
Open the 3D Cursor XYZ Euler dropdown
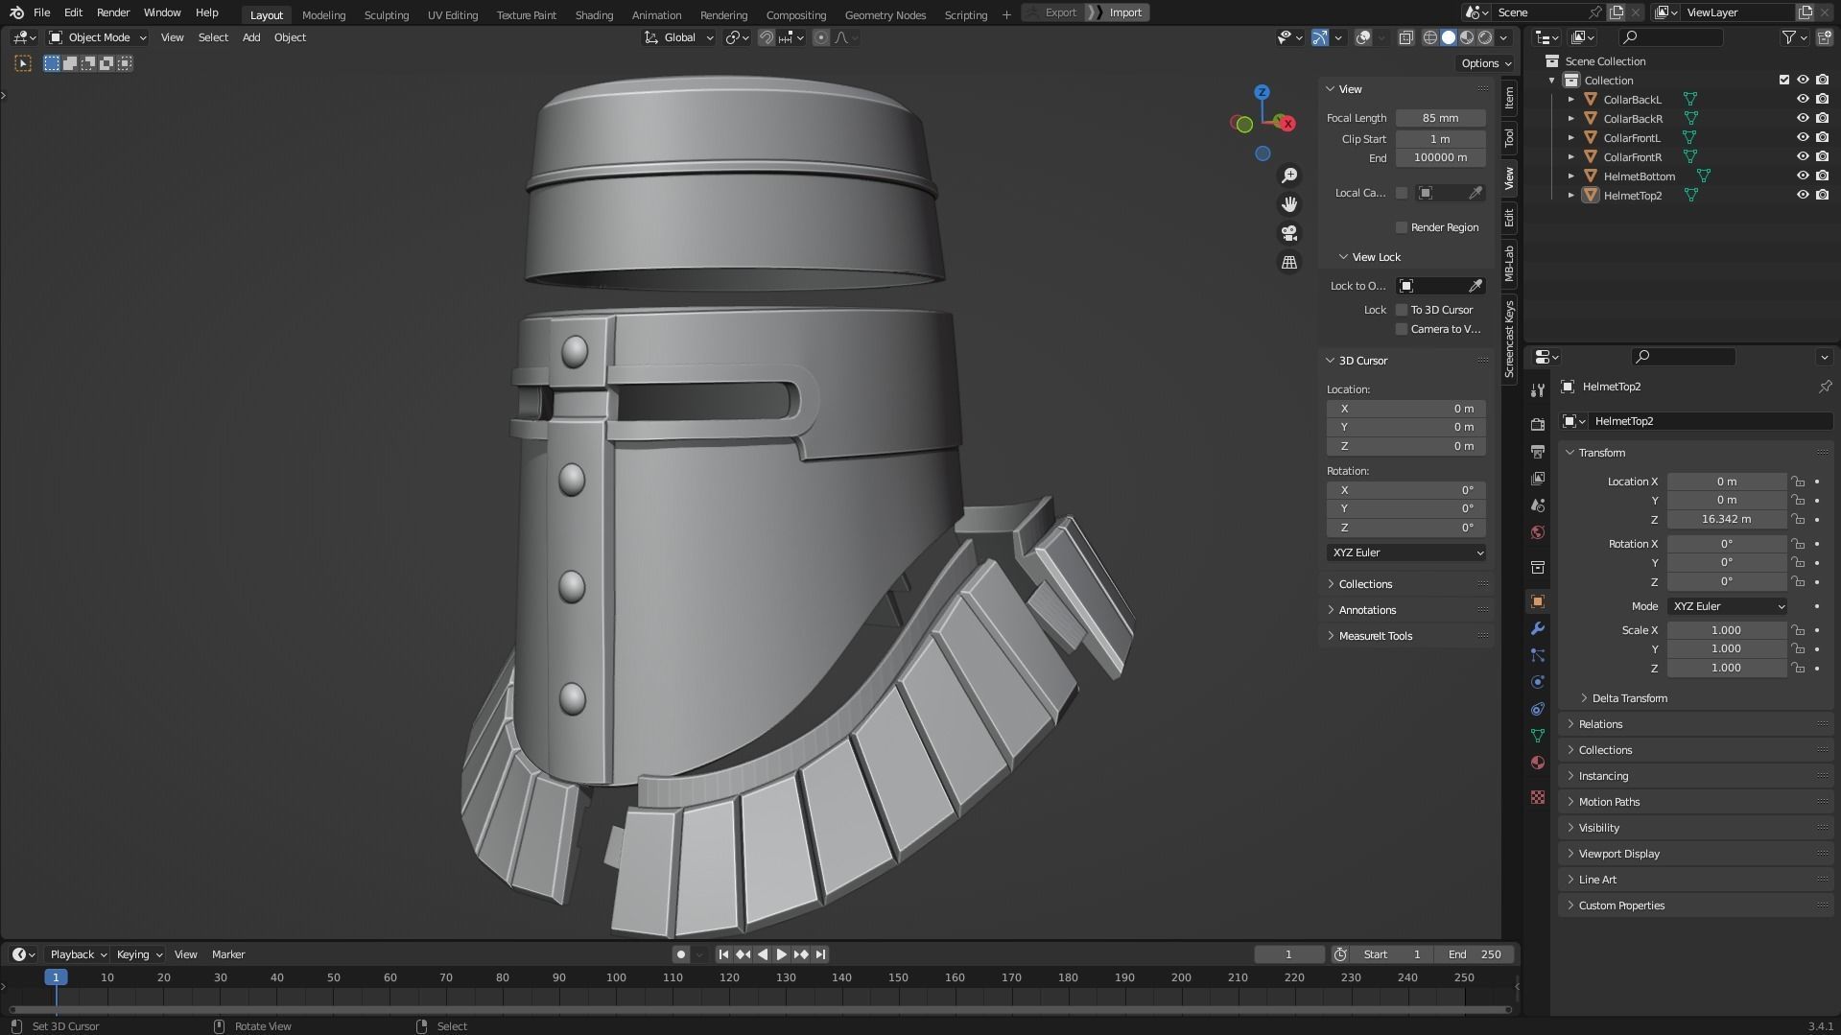tap(1406, 553)
